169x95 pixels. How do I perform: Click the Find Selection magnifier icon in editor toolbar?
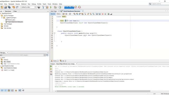click(74, 14)
